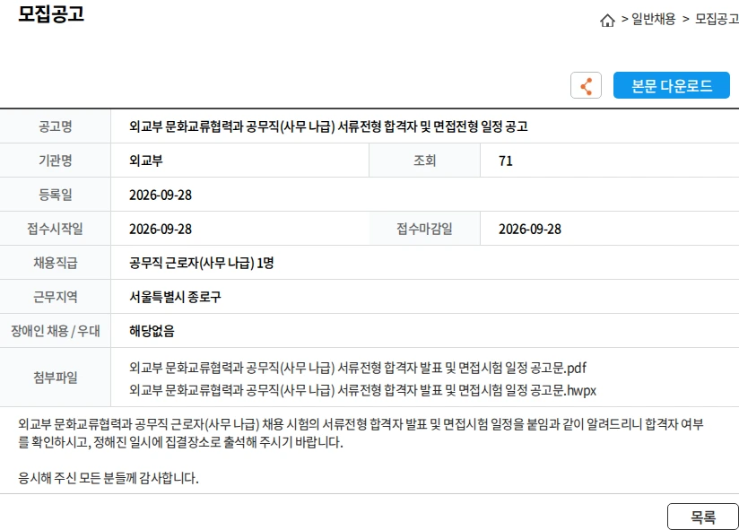Screen dimensions: 739x530
Task: Click the 채용직급 row label
Action: pos(55,263)
